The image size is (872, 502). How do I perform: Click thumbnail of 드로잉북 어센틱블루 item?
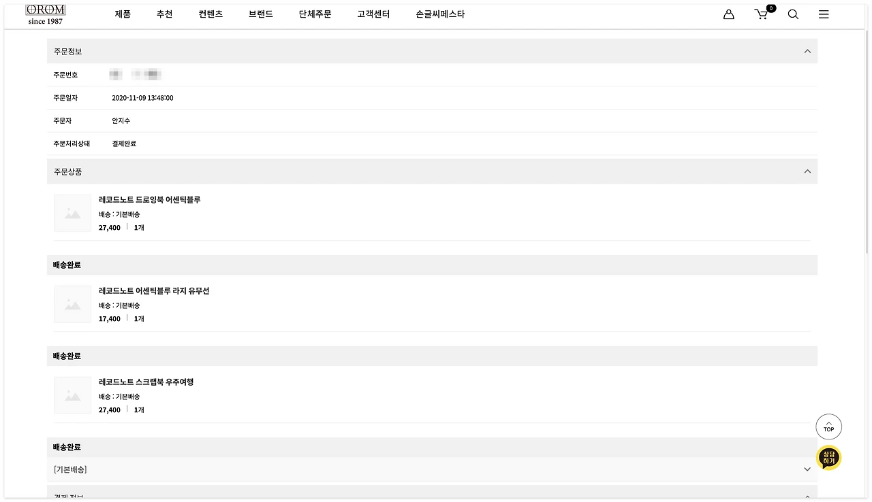(72, 214)
